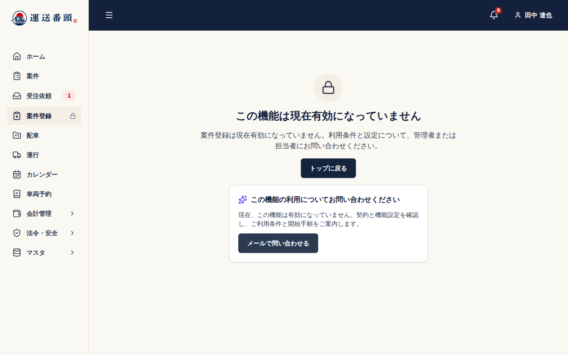
Task: Open the 田中 達也 user menu
Action: (533, 15)
